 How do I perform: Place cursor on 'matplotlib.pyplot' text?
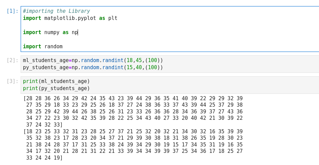point(70,18)
